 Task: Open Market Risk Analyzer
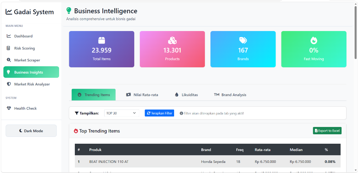tap(31, 84)
